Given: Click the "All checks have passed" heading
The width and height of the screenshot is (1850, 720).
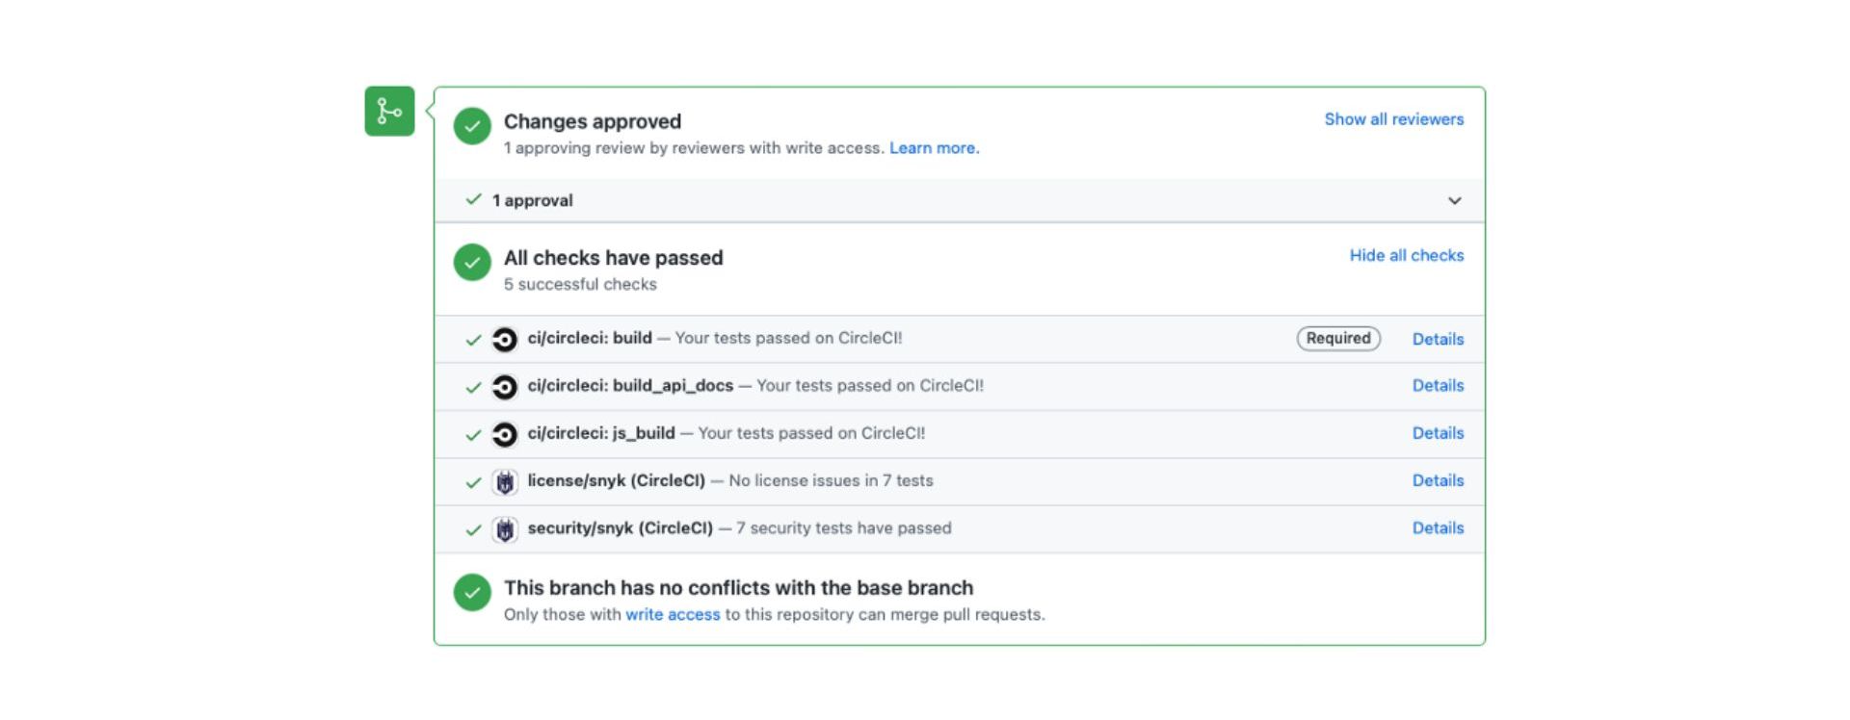Looking at the screenshot, I should coord(613,258).
